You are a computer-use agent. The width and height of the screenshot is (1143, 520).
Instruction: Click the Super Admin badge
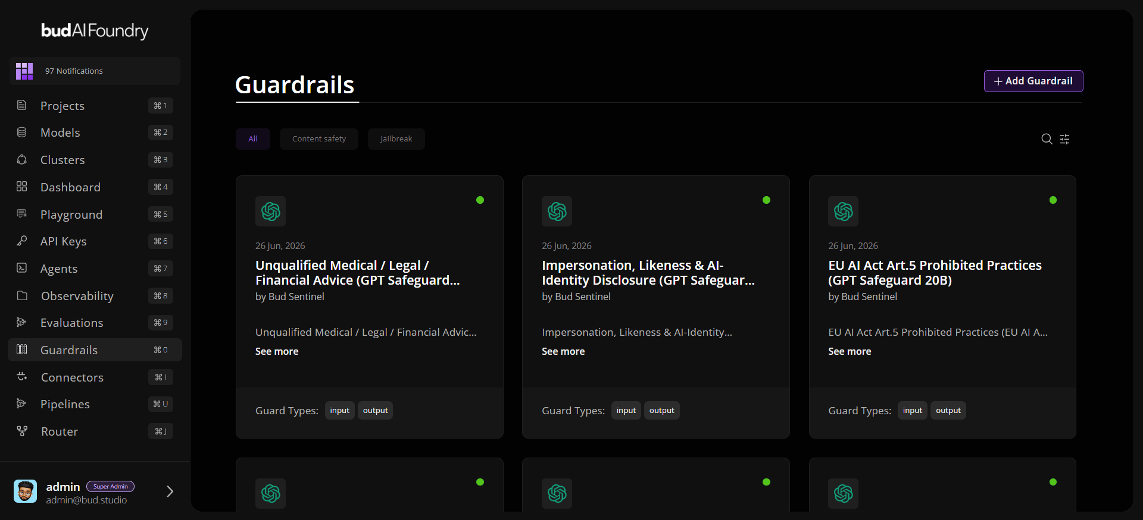(111, 486)
